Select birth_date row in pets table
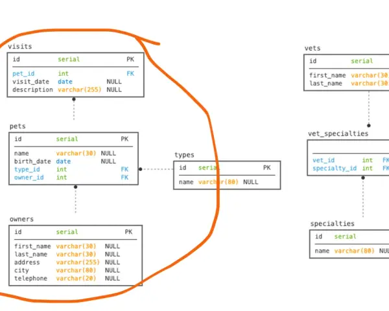 pos(65,161)
